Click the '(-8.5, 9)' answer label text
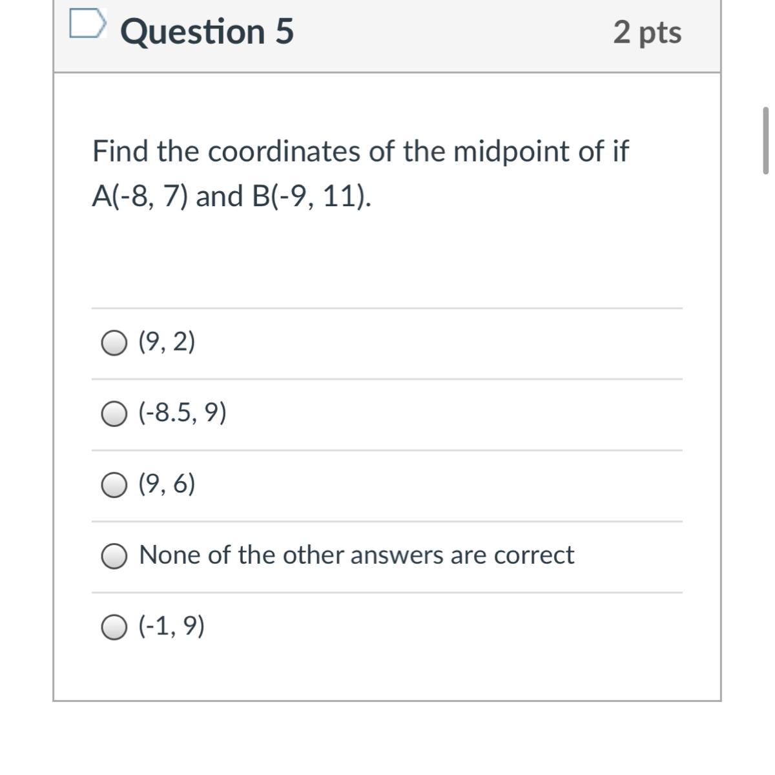The height and width of the screenshot is (775, 775). (183, 413)
